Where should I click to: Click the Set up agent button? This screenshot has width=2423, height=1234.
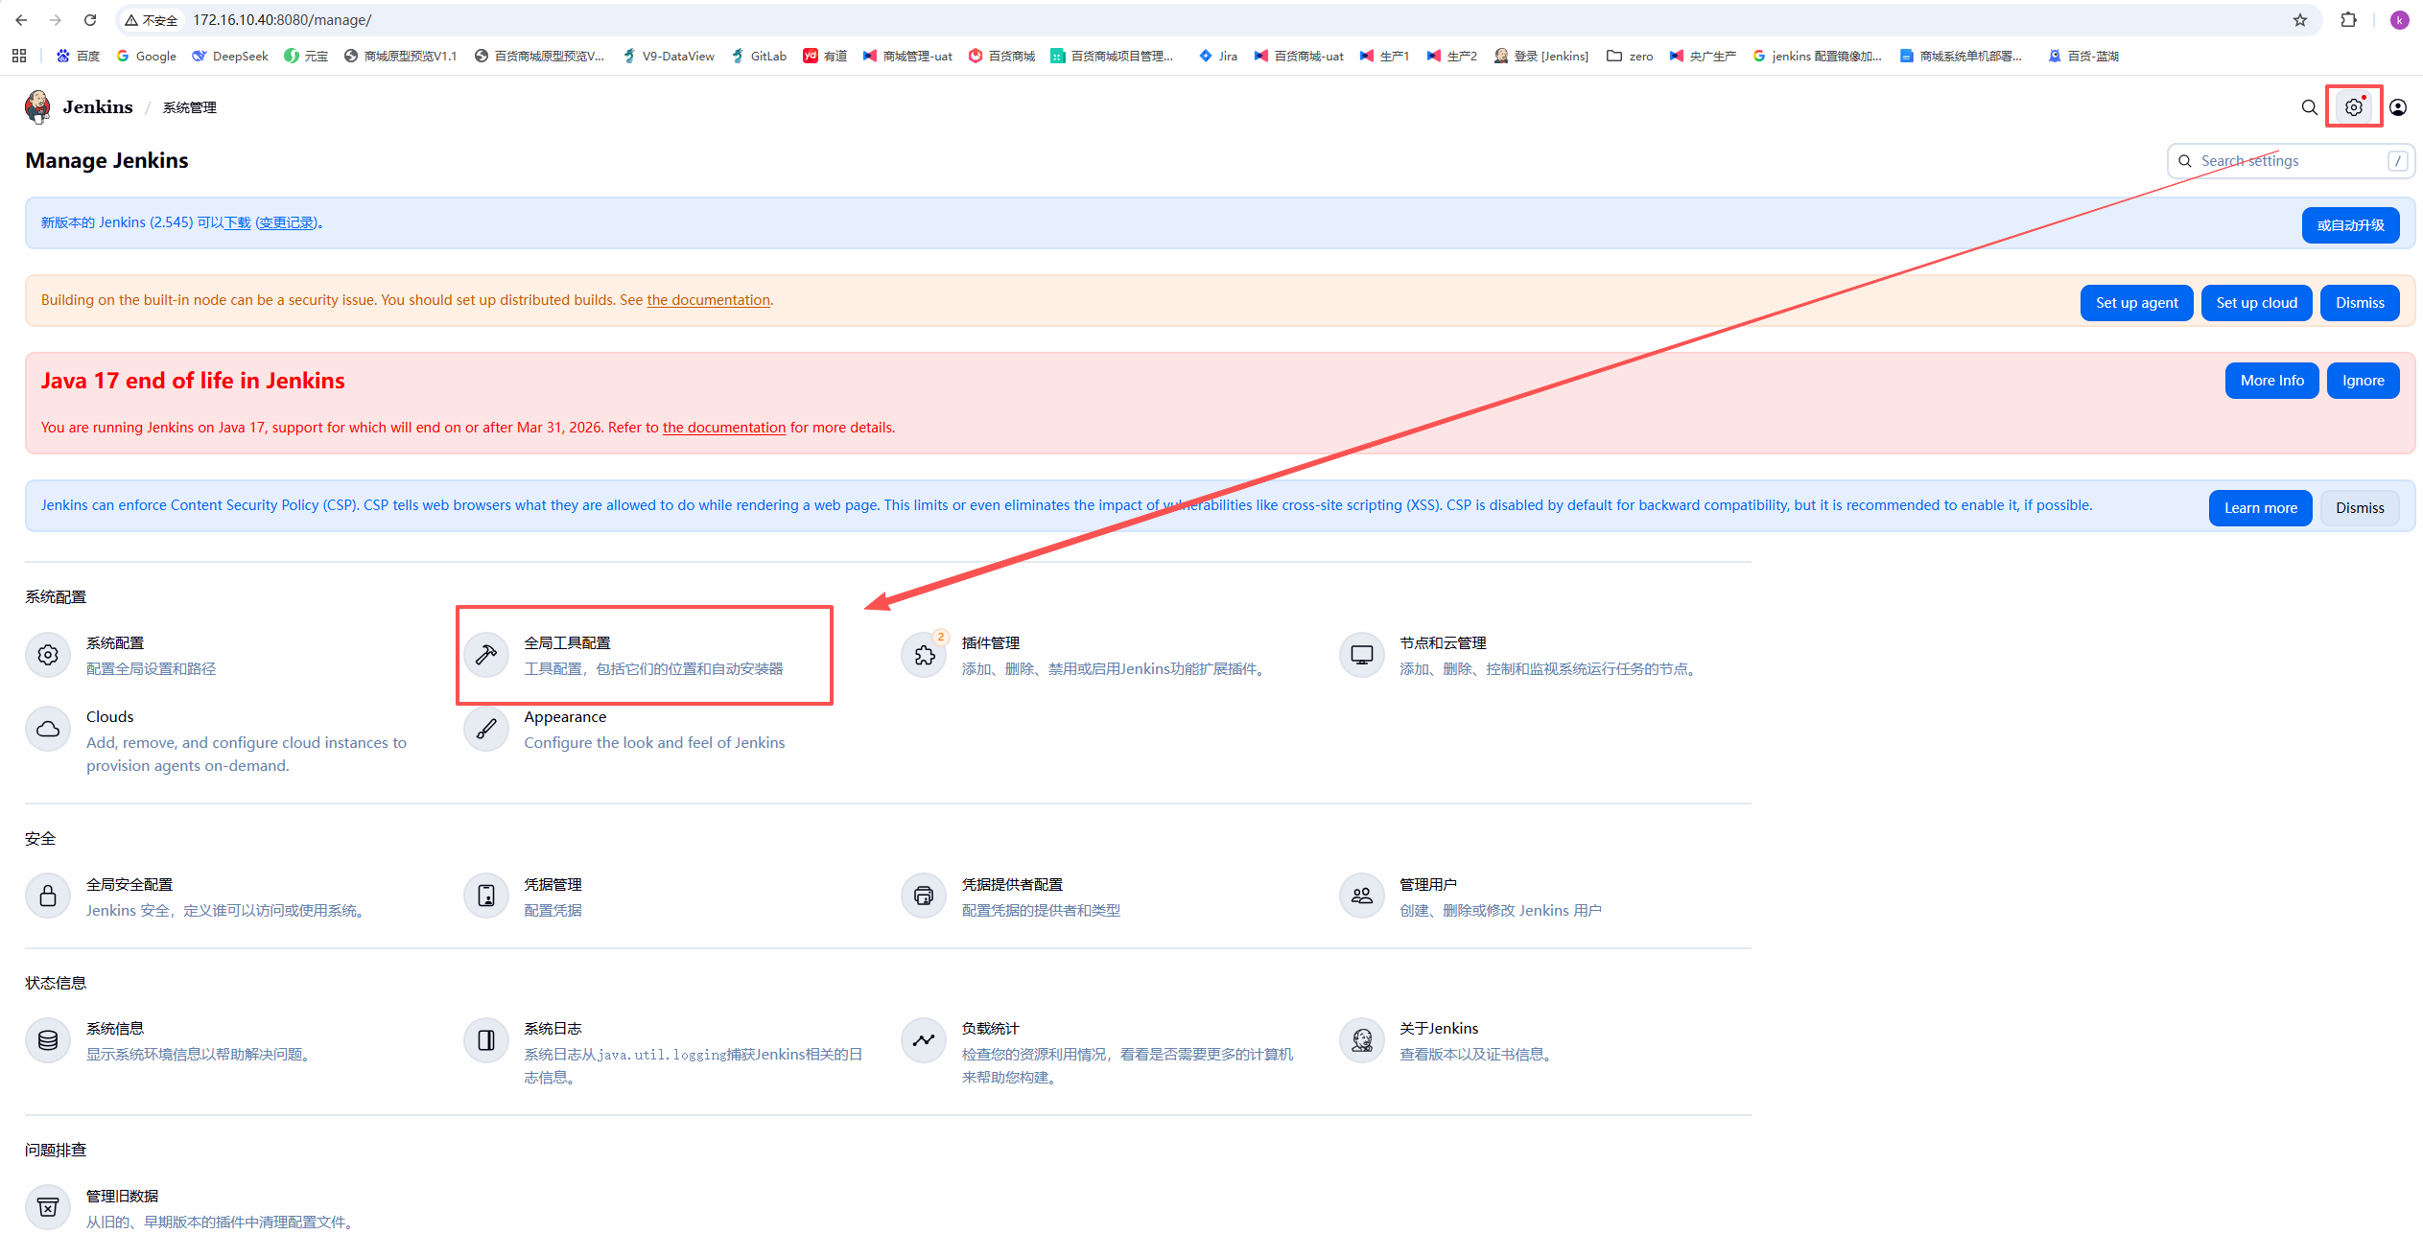[2136, 303]
